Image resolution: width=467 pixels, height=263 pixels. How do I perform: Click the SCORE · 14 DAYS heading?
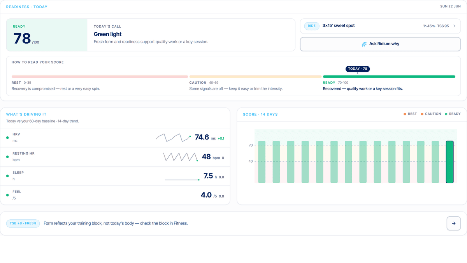coord(260,114)
